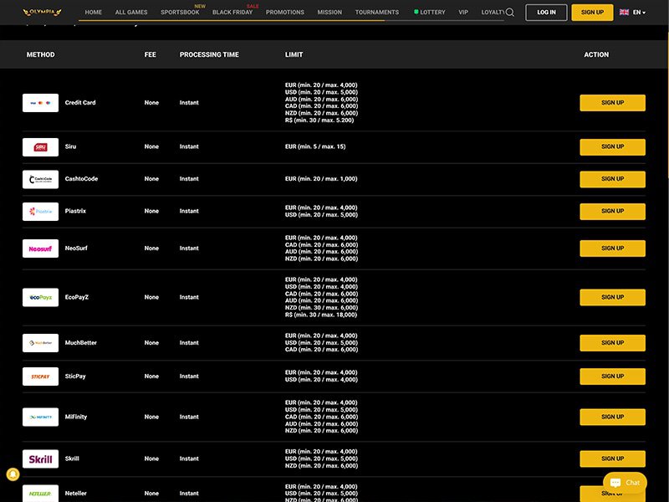Click the 'EcoPayZ' method name
This screenshot has width=669, height=502.
pyautogui.click(x=77, y=298)
